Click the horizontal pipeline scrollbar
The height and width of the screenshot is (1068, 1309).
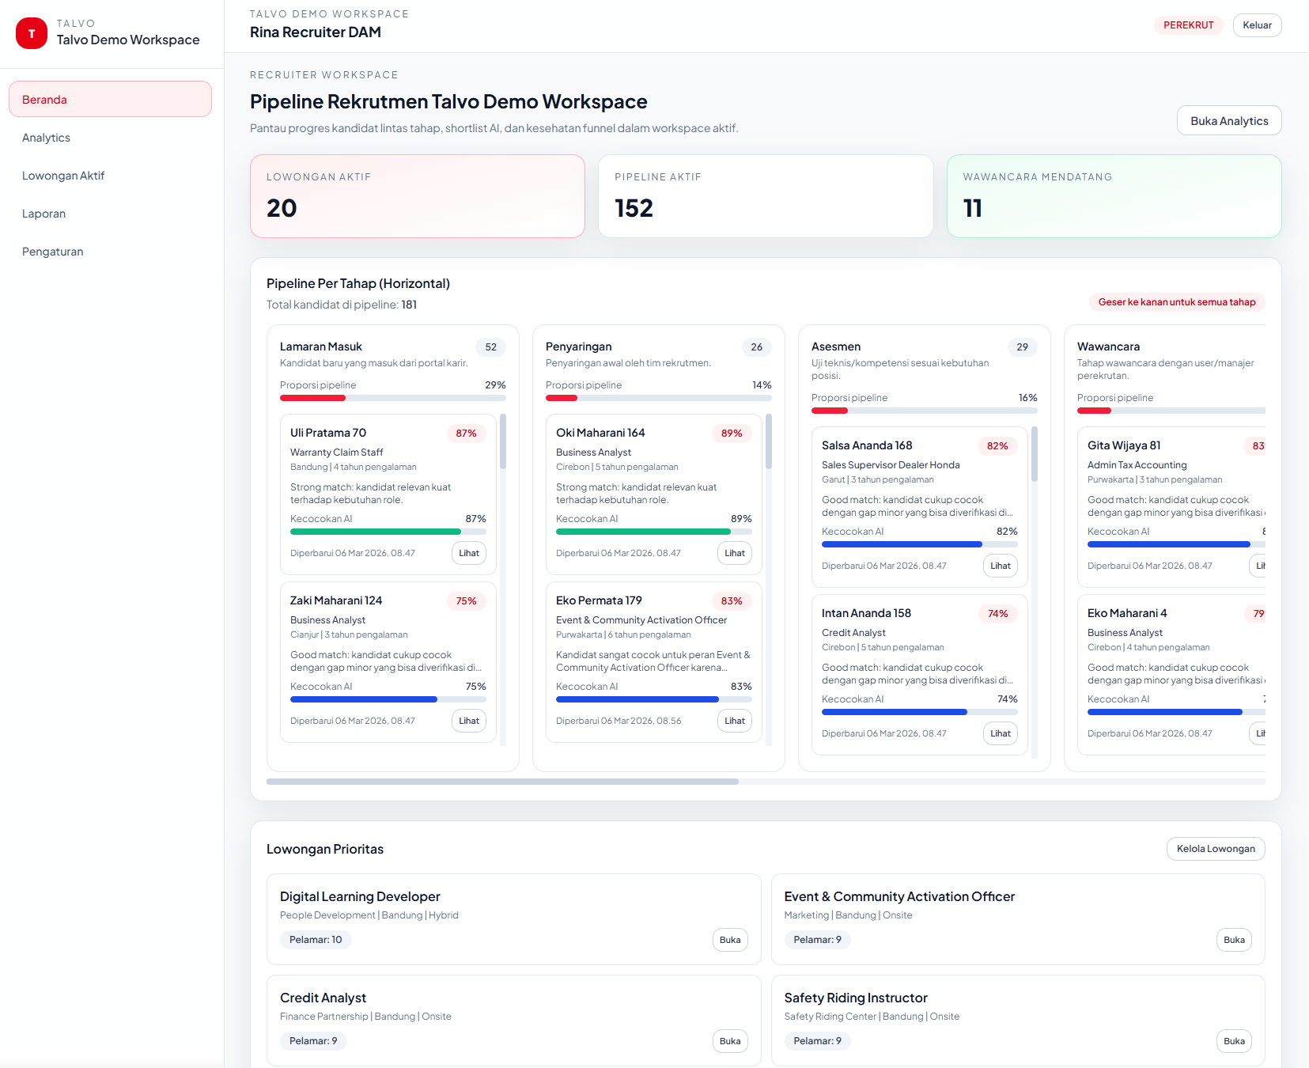[504, 782]
